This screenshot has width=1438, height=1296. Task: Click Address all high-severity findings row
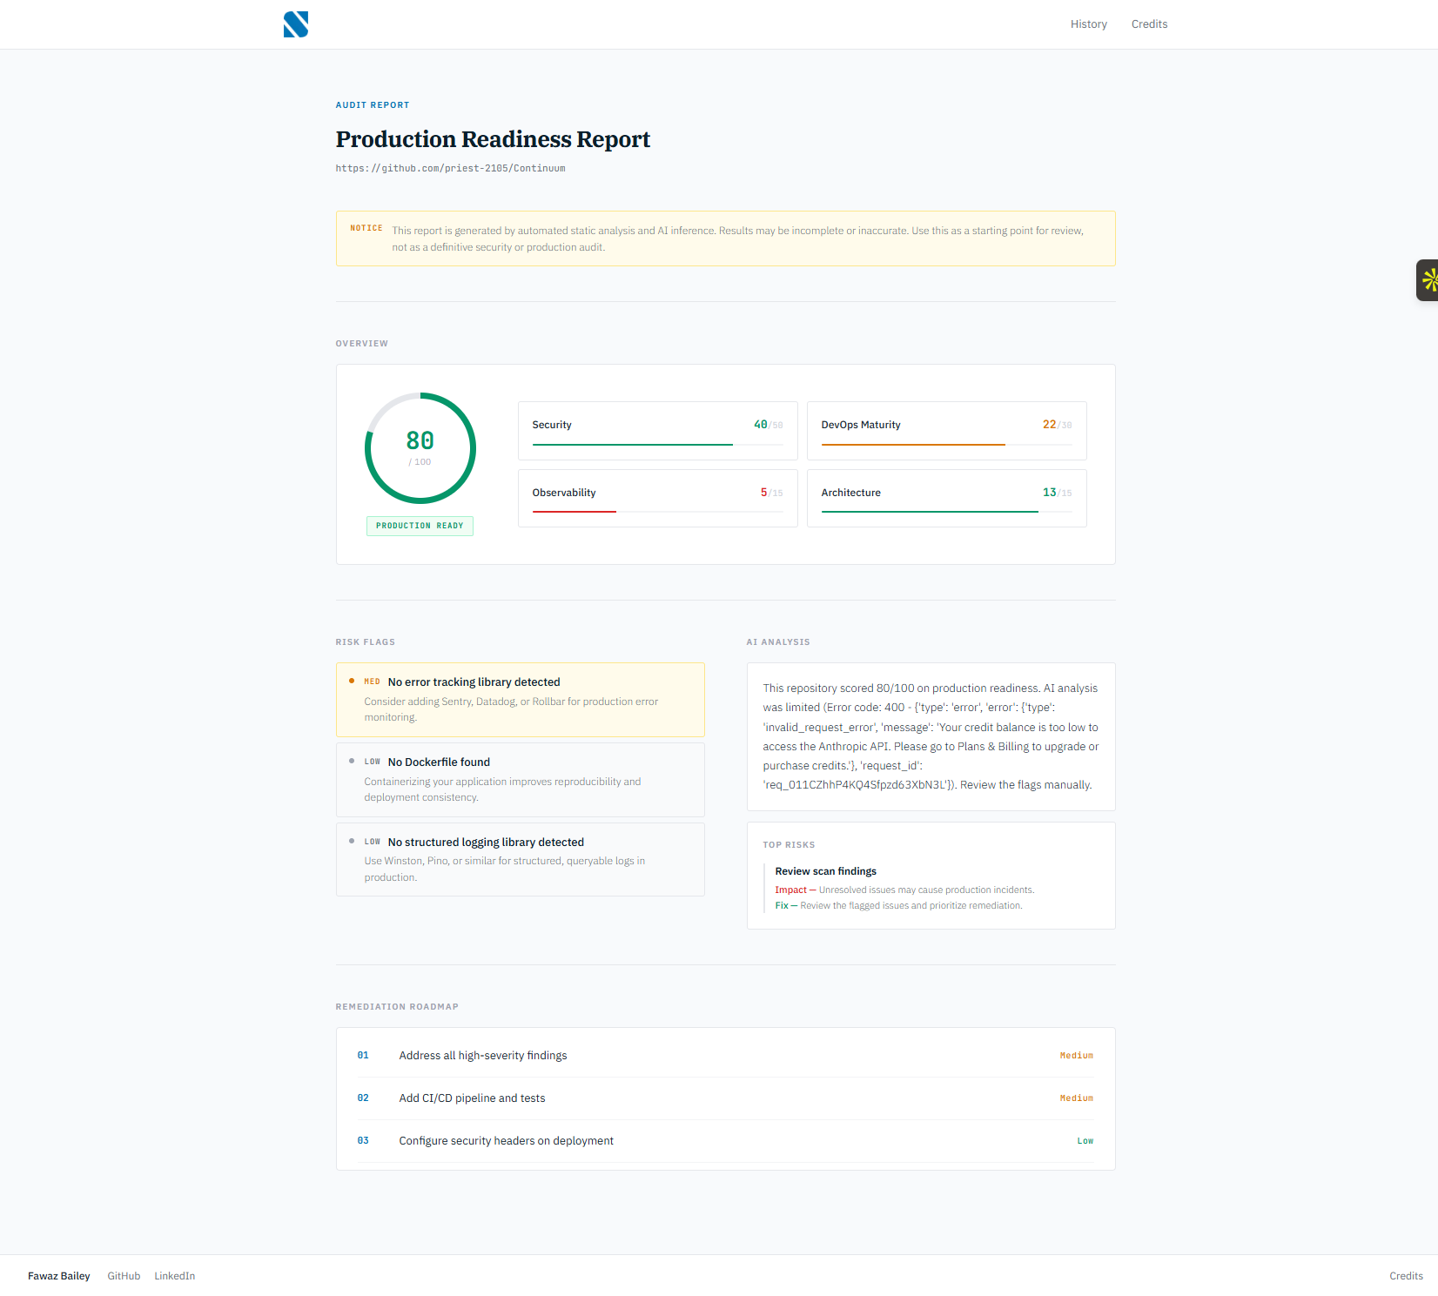(725, 1056)
